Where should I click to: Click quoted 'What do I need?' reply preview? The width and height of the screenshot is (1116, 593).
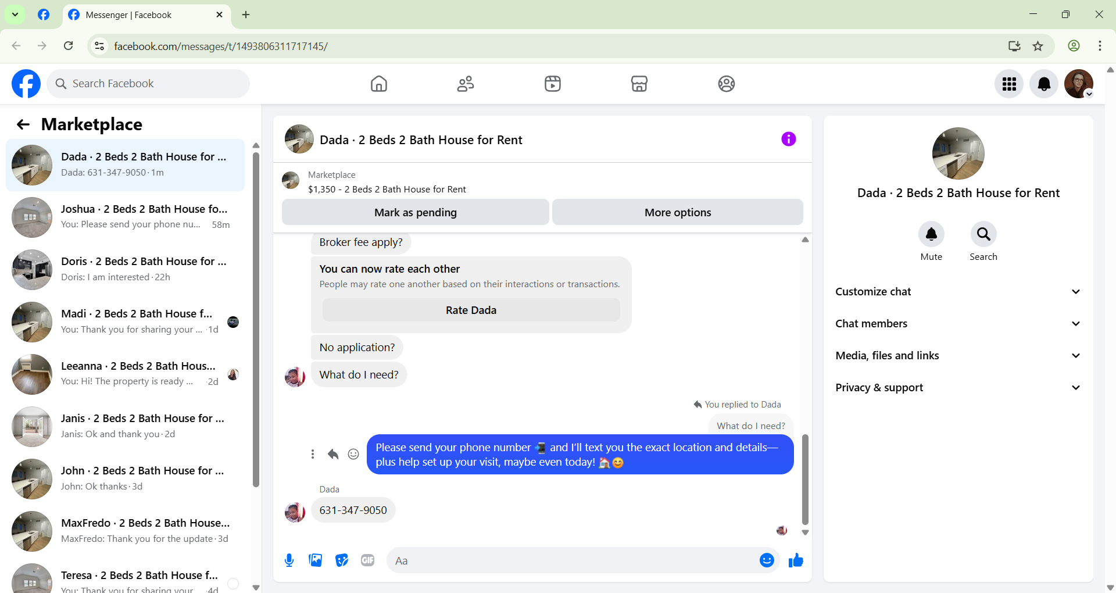click(751, 426)
